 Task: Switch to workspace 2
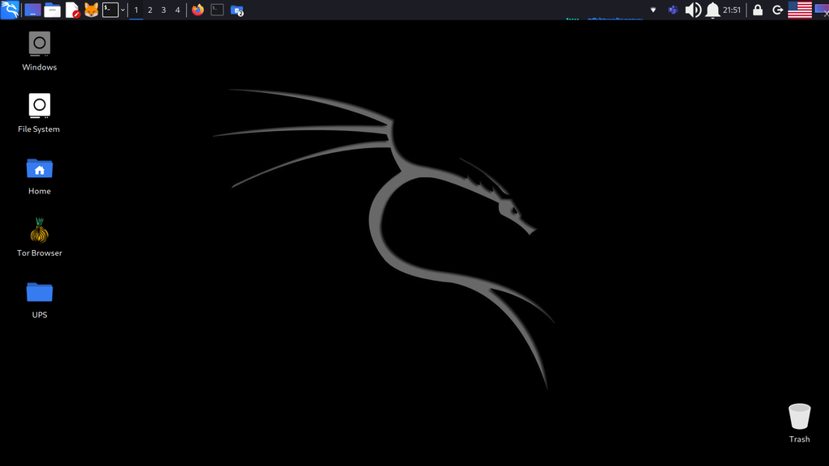point(150,10)
